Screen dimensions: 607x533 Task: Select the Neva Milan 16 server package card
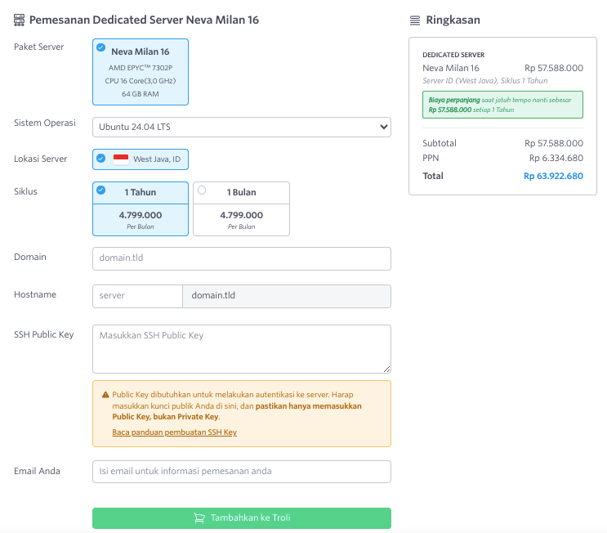tap(141, 73)
